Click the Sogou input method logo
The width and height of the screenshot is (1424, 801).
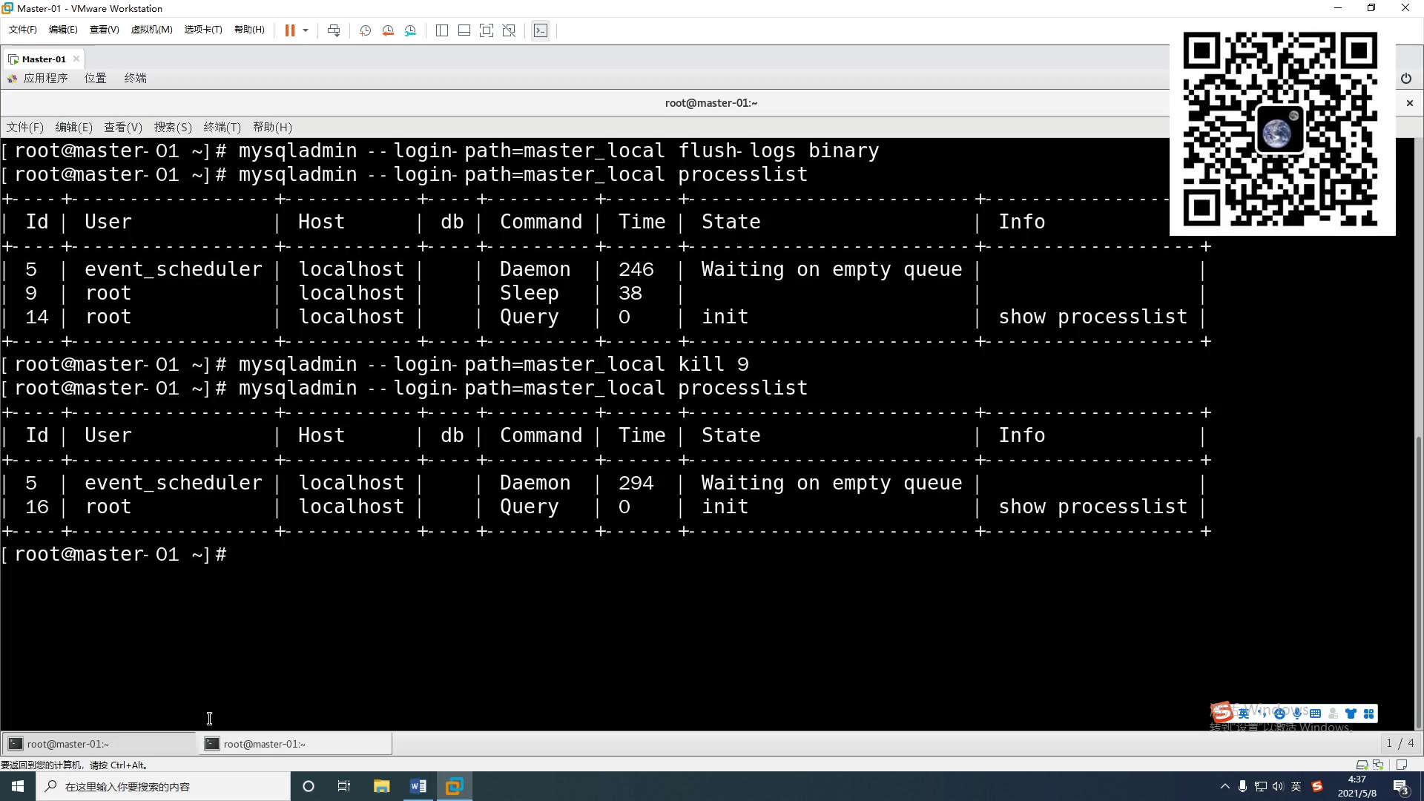(1223, 713)
